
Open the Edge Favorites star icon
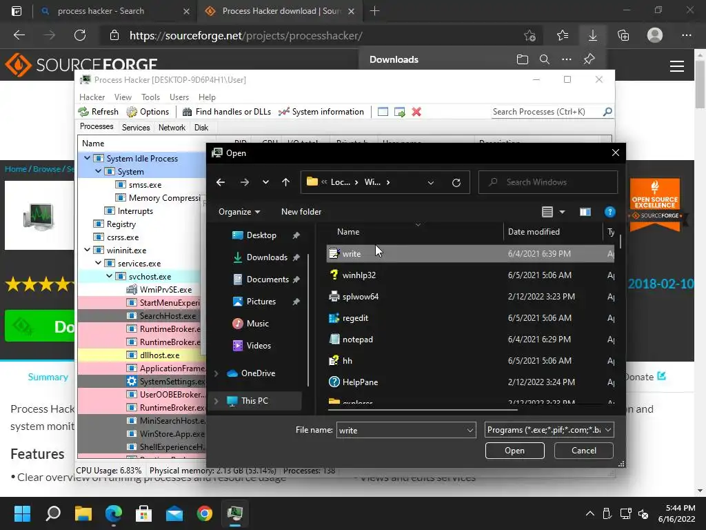pyautogui.click(x=563, y=35)
